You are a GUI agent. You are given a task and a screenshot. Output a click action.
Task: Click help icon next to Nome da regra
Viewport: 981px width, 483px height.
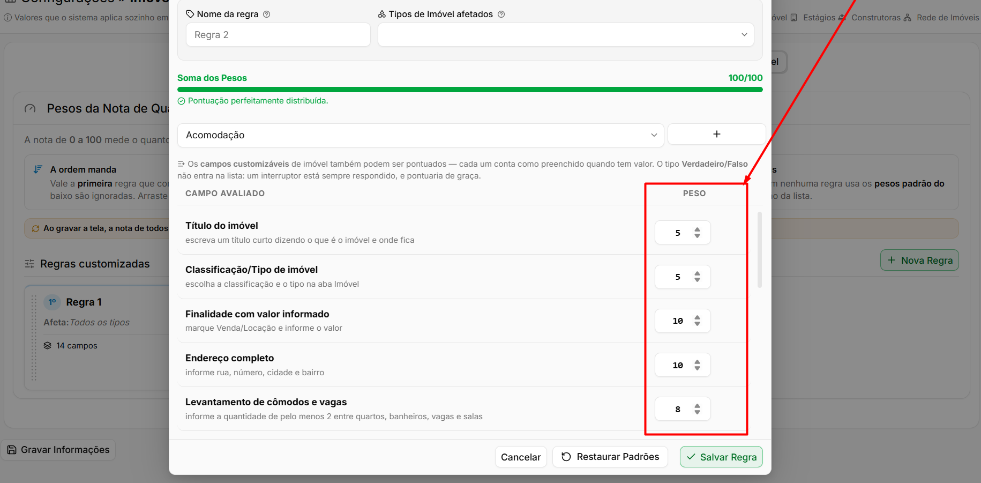[x=267, y=14]
